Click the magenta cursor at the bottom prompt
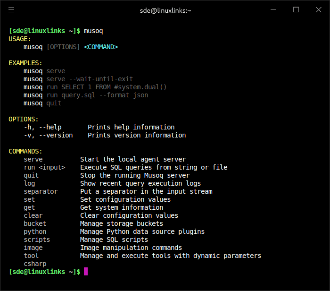This screenshot has height=291, width=330. coord(86,272)
